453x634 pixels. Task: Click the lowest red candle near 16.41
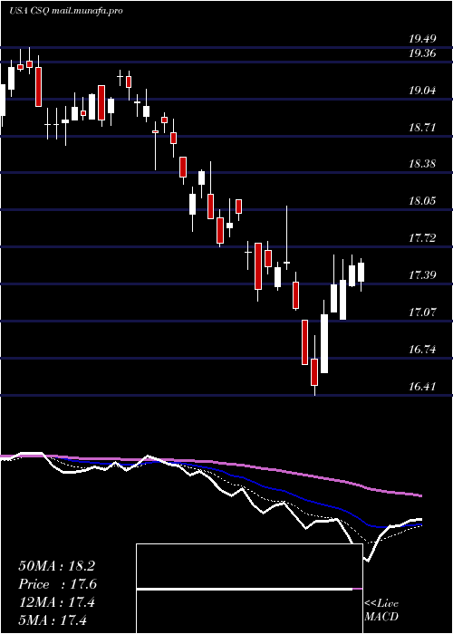click(314, 371)
